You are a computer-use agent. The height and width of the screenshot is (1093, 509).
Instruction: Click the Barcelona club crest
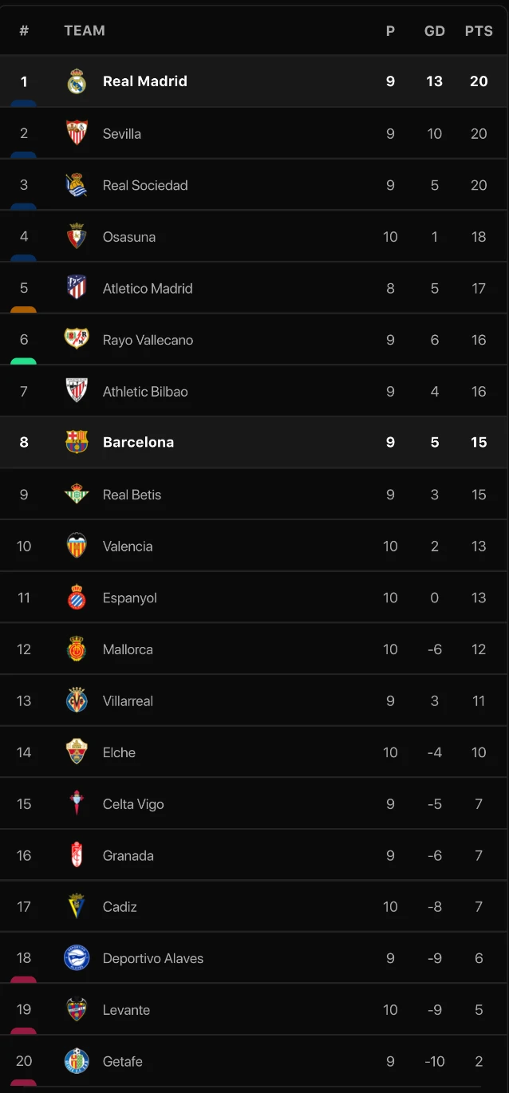(77, 442)
